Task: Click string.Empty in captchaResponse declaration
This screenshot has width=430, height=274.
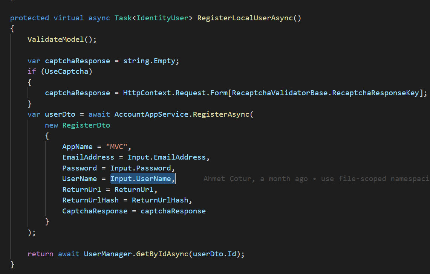Action: click(x=149, y=61)
